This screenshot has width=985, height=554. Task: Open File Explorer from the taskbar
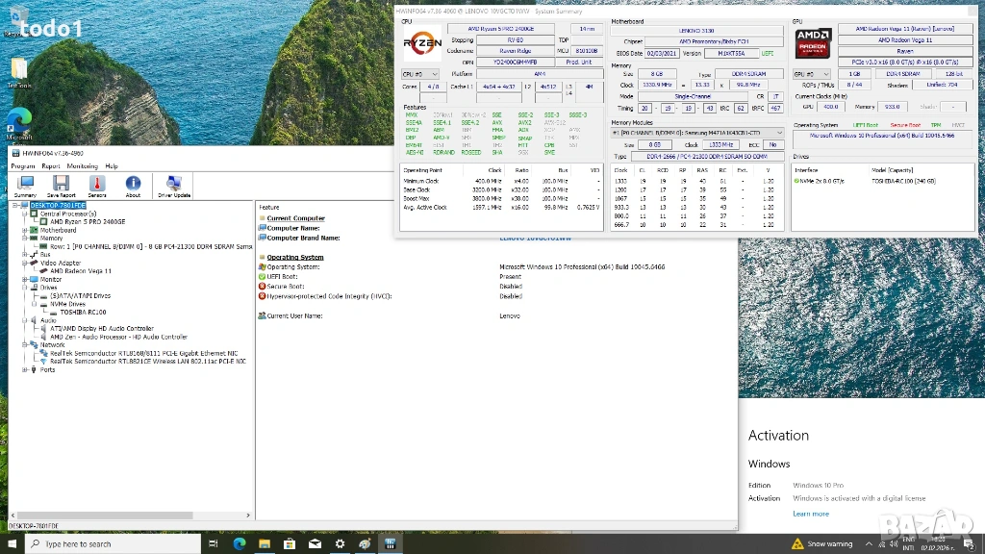click(x=265, y=543)
